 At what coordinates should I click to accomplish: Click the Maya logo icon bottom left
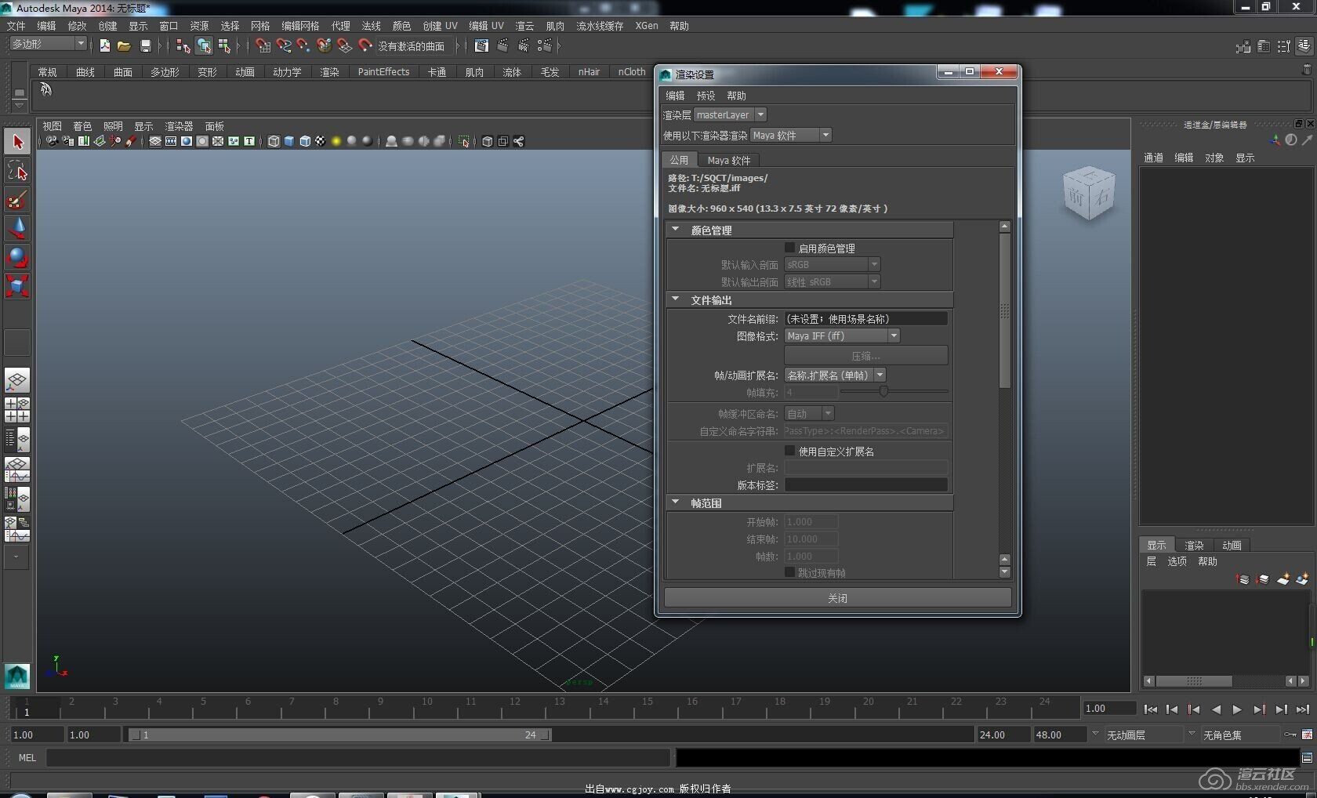click(x=17, y=676)
